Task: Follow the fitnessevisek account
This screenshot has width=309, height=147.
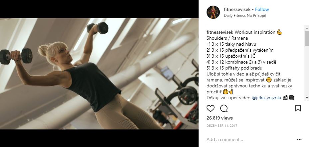Action: [x=262, y=9]
